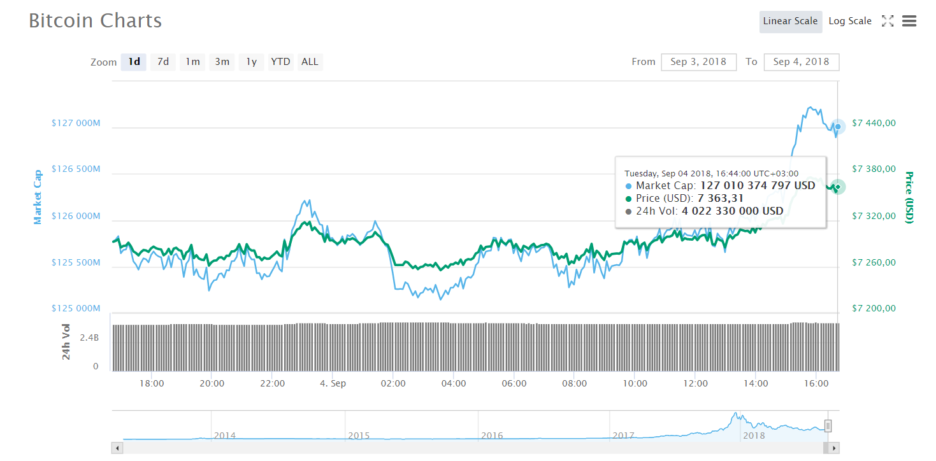This screenshot has width=936, height=461.
Task: Click the Price (USD) axis title
Action: coord(909,197)
